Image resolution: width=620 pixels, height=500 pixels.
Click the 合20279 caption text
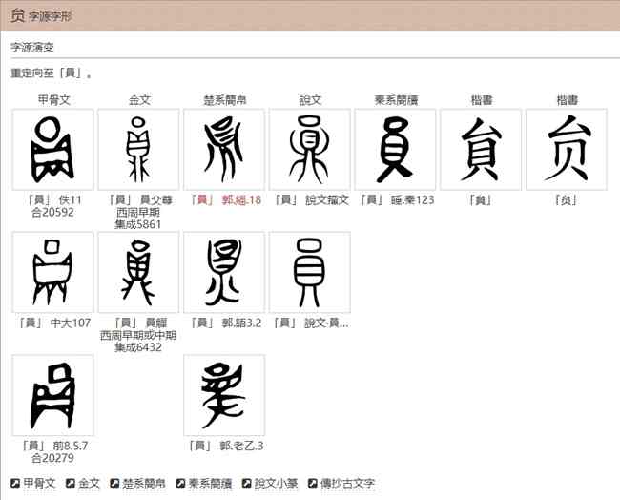click(53, 458)
